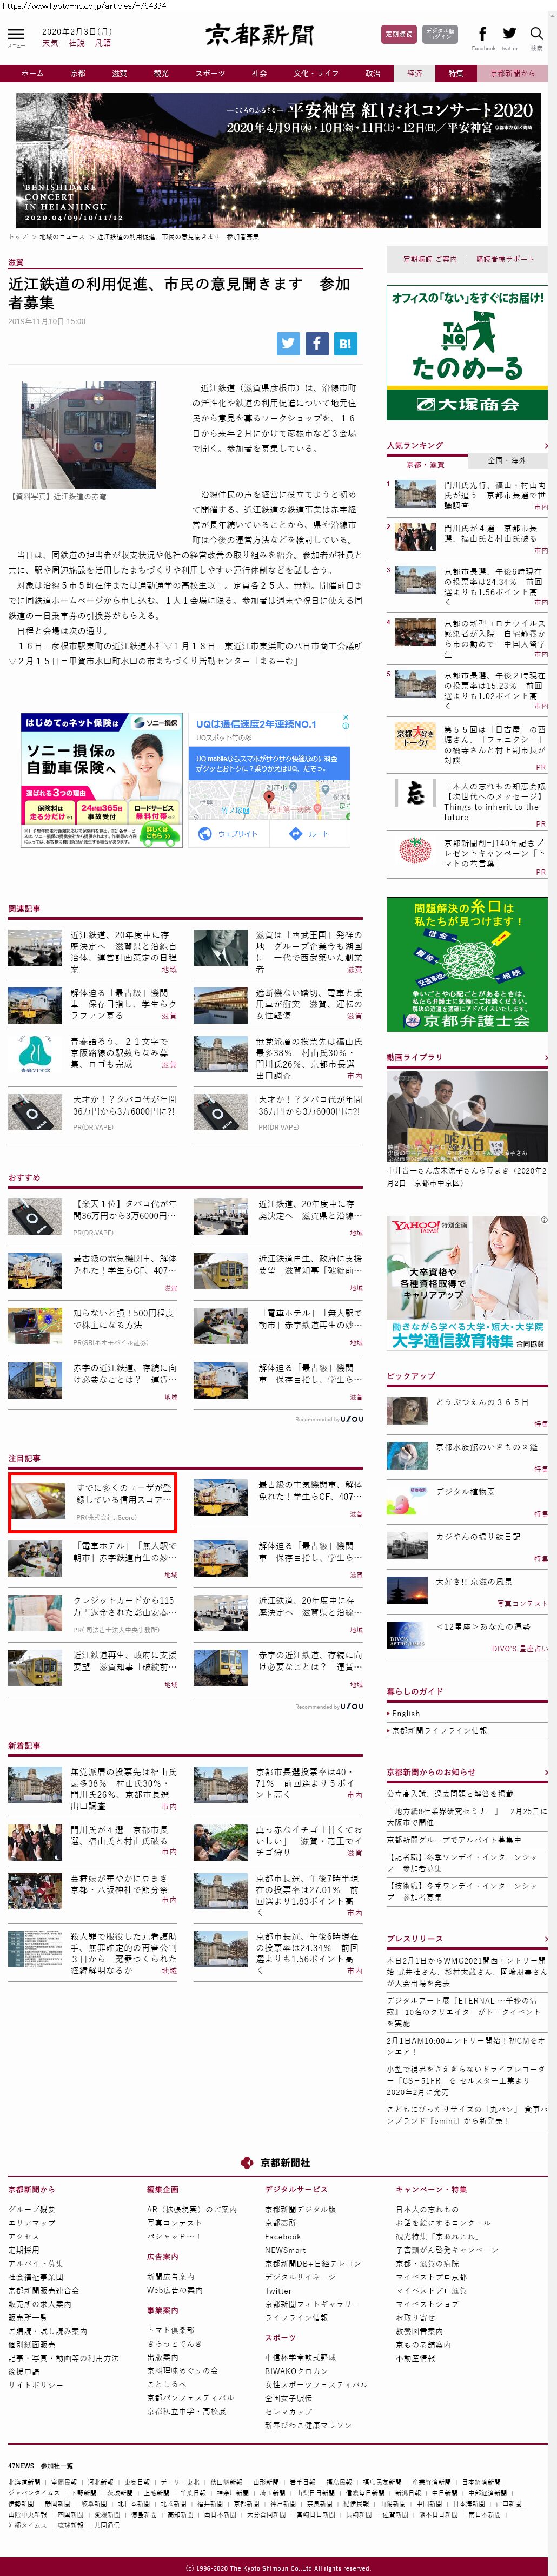The width and height of the screenshot is (557, 2576).
Task: Share article via blue Twitter button
Action: click(289, 343)
